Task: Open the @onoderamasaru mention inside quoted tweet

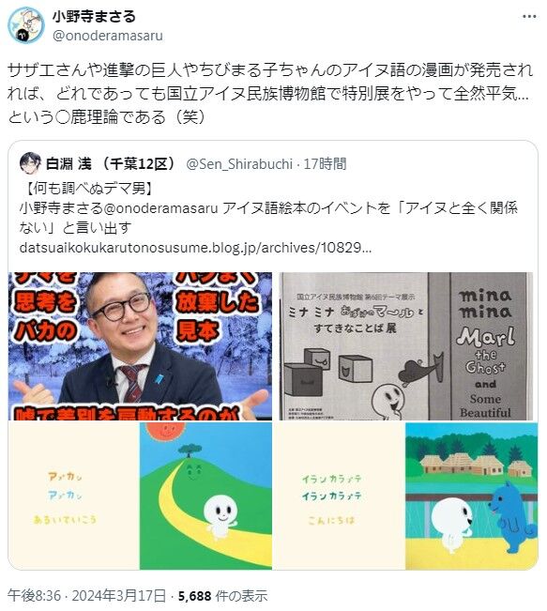Action: pos(160,208)
